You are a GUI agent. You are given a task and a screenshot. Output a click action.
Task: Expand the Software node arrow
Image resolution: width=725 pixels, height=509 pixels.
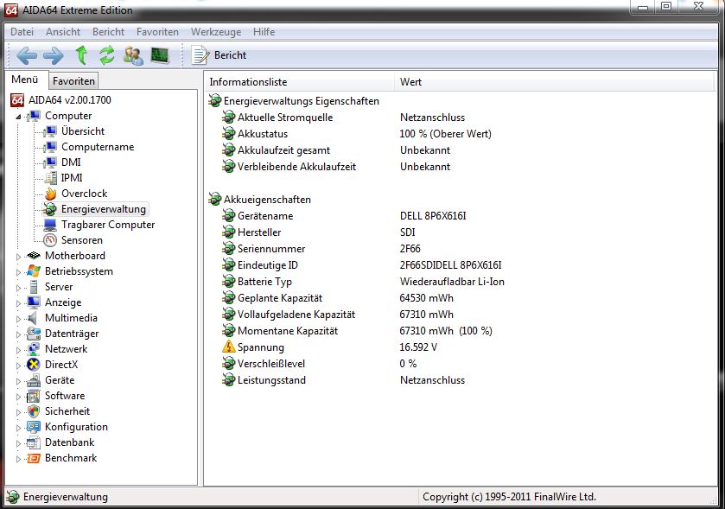(18, 397)
